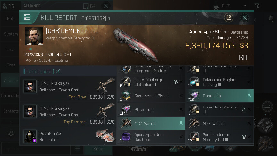Share the kill report via export icon
277x156 pixels.
(229, 18)
